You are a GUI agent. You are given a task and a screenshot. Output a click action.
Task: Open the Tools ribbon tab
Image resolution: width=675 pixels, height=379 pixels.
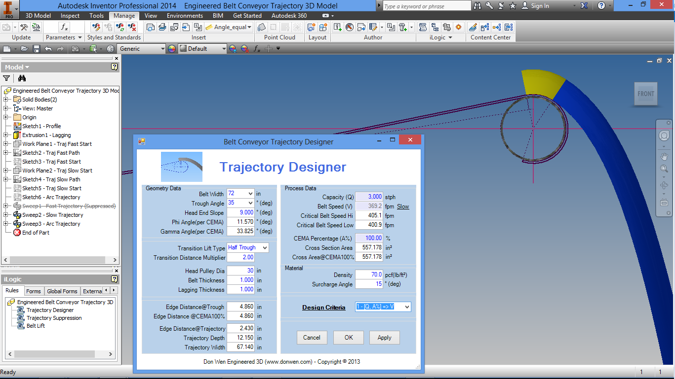(x=97, y=16)
